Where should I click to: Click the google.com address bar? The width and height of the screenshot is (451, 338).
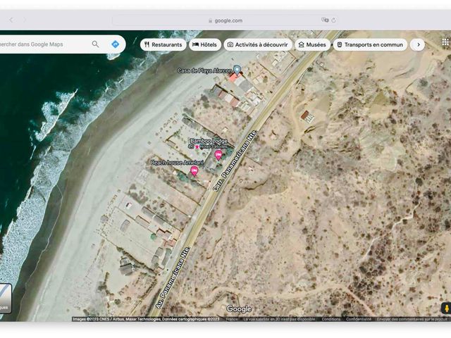pyautogui.click(x=225, y=20)
